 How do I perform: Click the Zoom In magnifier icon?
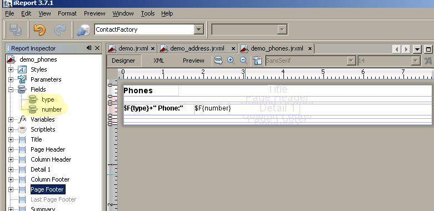pos(231,61)
